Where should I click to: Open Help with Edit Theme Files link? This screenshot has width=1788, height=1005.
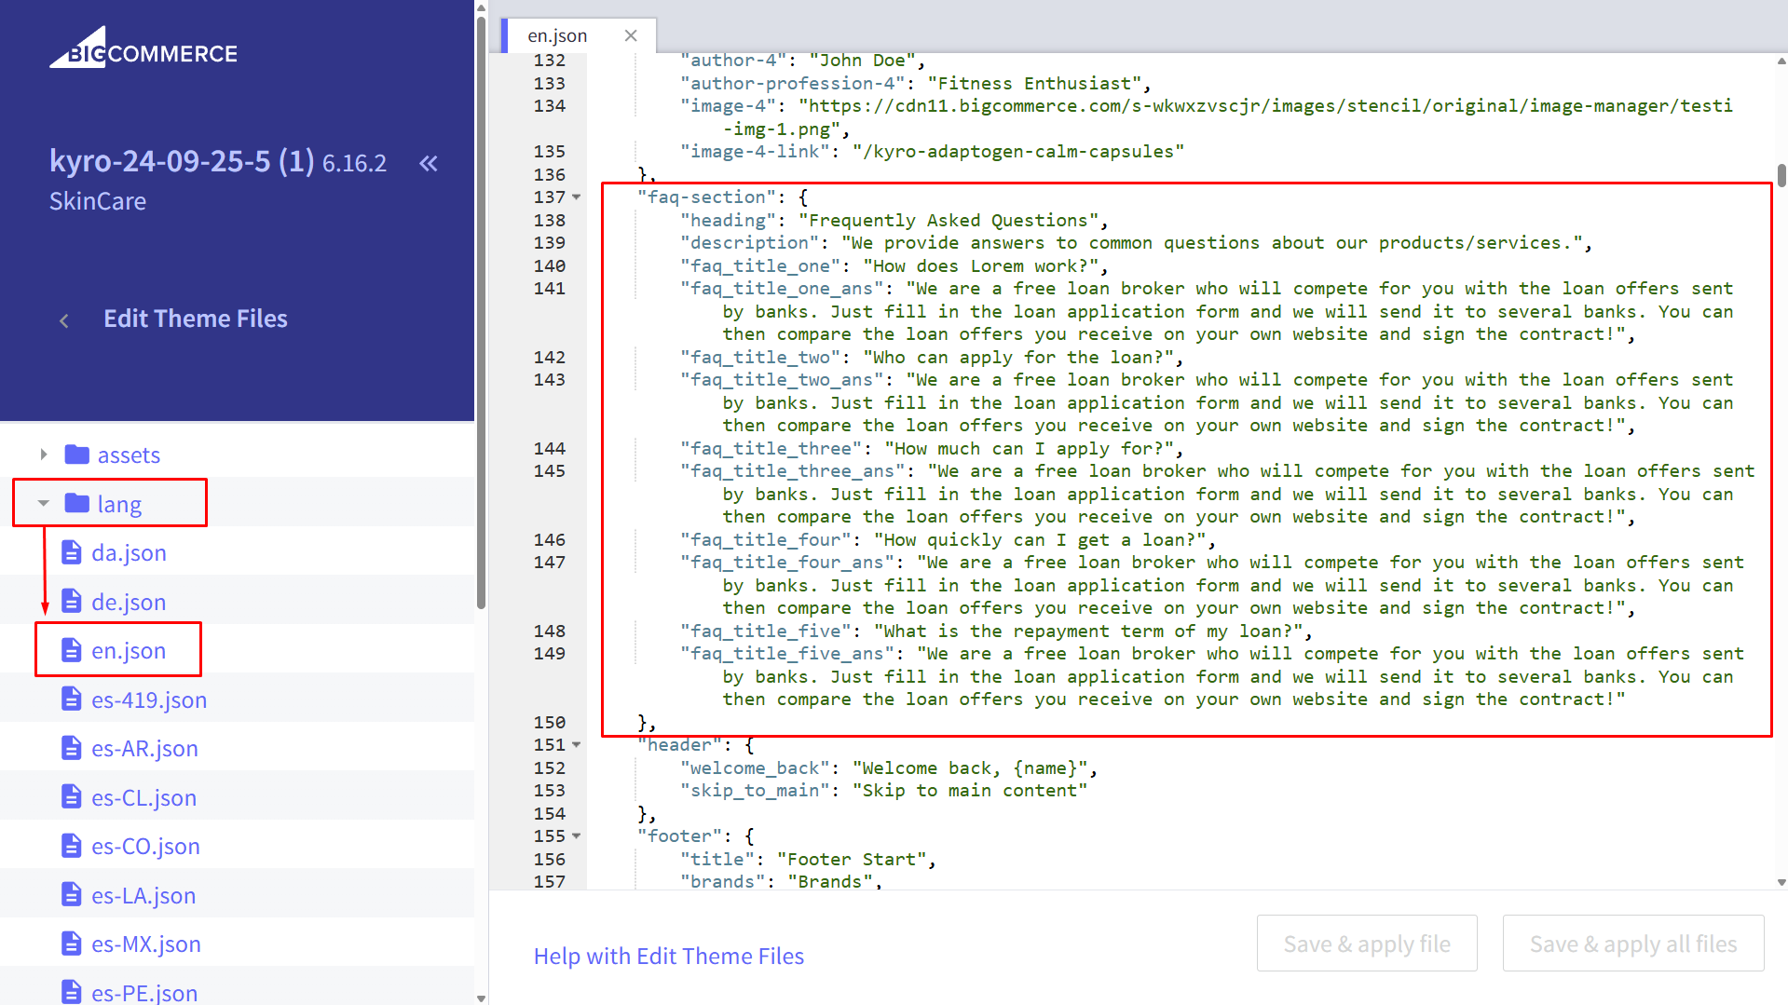tap(668, 956)
